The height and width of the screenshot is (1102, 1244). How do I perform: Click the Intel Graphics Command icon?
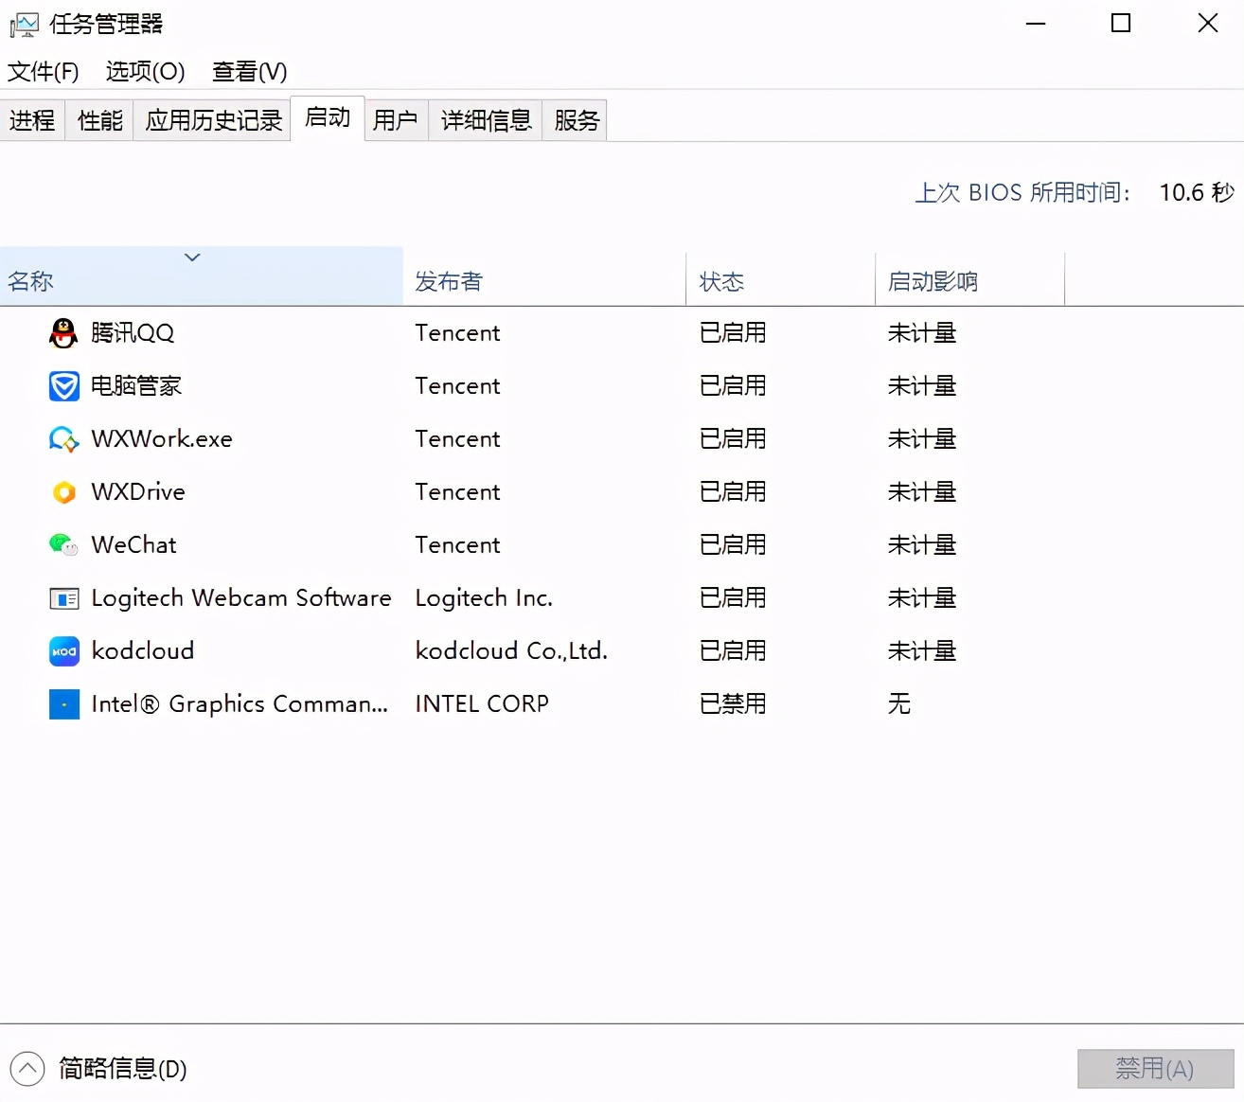(x=63, y=704)
